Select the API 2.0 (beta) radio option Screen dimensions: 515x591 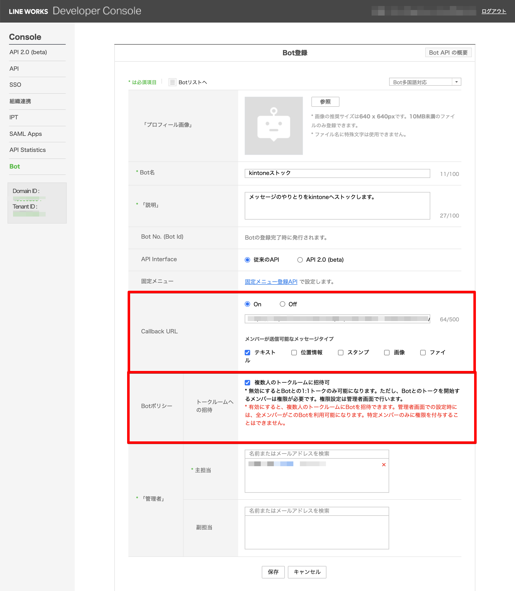[300, 260]
